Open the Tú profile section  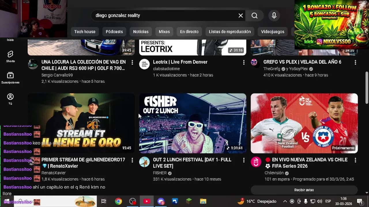(10, 99)
